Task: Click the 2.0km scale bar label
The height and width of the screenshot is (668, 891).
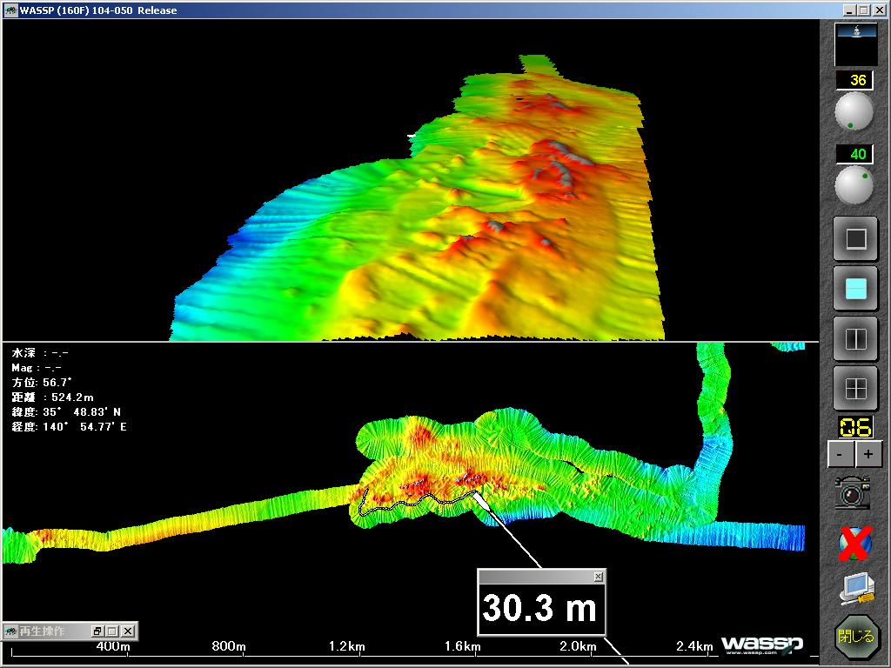Action: pyautogui.click(x=578, y=646)
